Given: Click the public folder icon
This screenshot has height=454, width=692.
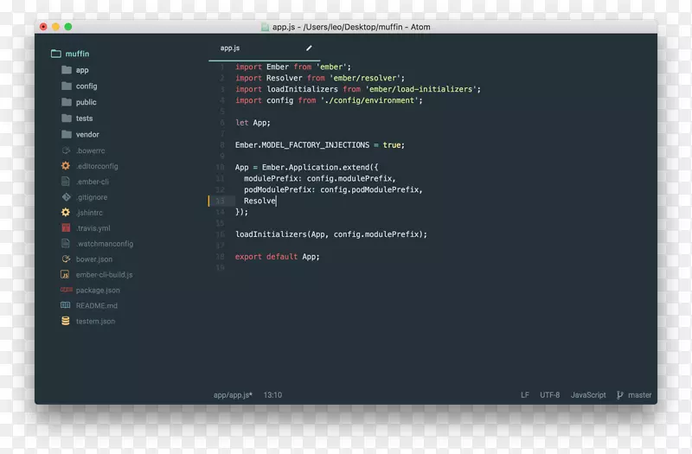Looking at the screenshot, I should click(x=67, y=102).
